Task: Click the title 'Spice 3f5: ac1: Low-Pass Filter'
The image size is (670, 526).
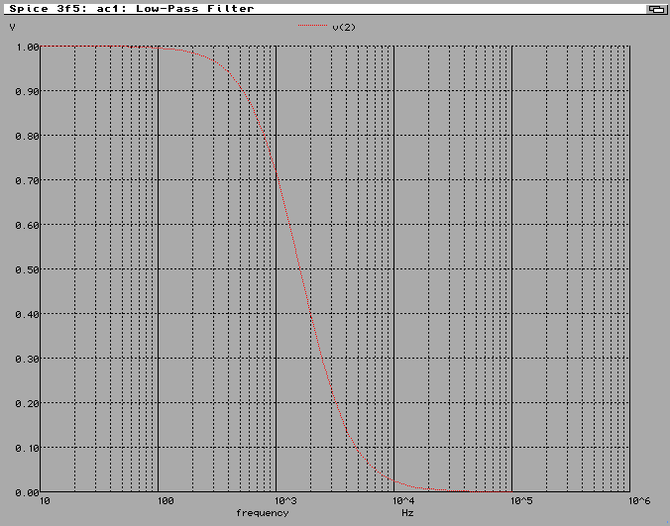Action: (132, 9)
